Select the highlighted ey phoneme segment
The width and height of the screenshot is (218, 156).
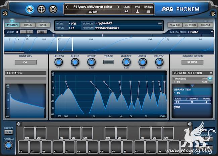click(65, 44)
